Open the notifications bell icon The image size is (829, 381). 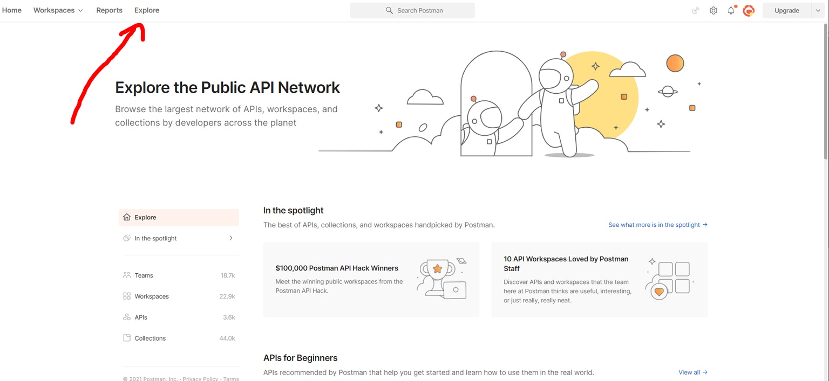point(731,10)
